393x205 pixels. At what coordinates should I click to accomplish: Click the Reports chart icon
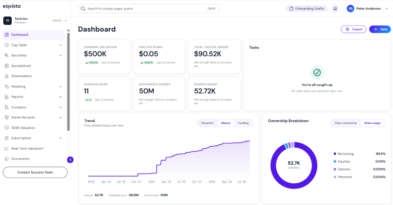pyautogui.click(x=6, y=97)
